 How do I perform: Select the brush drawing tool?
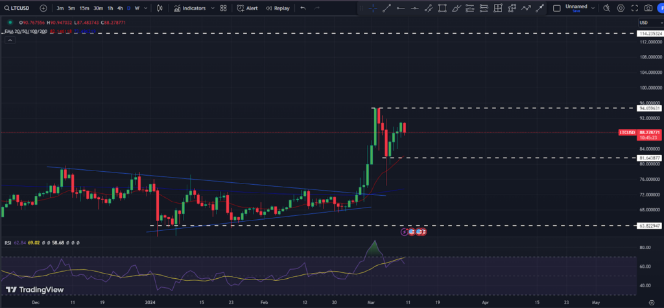(x=456, y=8)
